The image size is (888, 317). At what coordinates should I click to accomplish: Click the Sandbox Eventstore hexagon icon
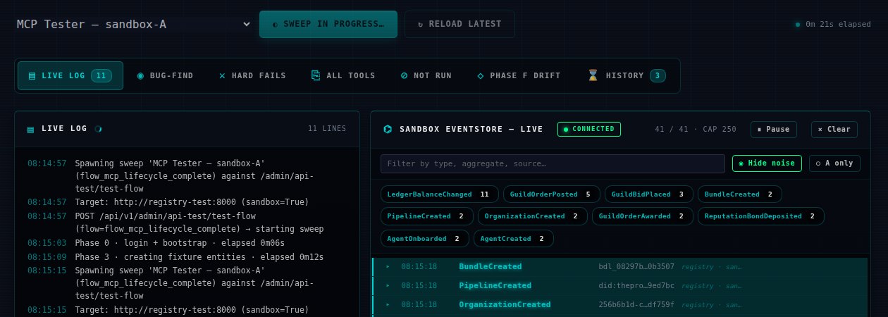(x=388, y=129)
